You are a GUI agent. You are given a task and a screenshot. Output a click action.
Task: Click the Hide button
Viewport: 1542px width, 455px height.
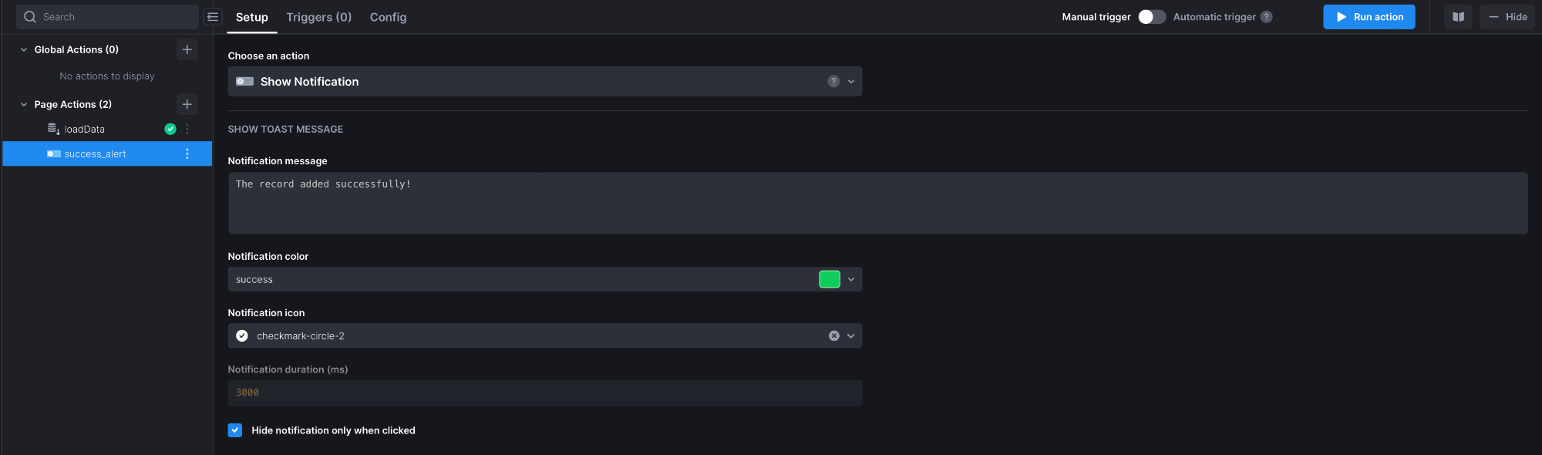point(1507,17)
